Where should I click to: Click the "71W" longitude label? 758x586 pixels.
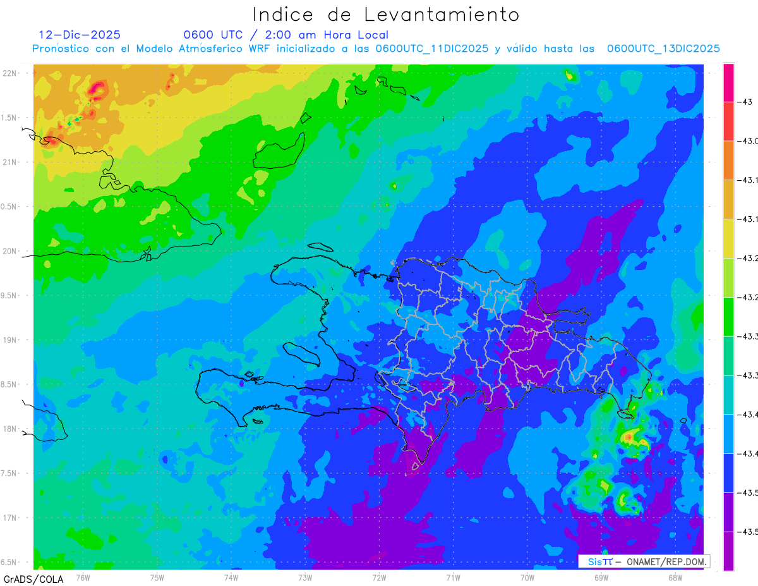tap(453, 577)
